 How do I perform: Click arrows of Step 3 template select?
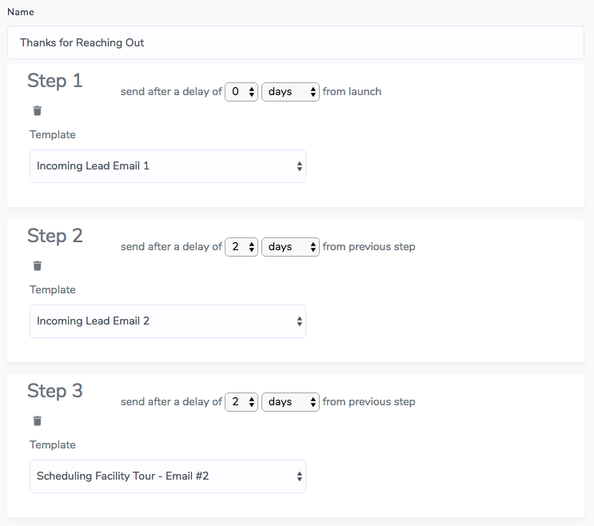299,476
